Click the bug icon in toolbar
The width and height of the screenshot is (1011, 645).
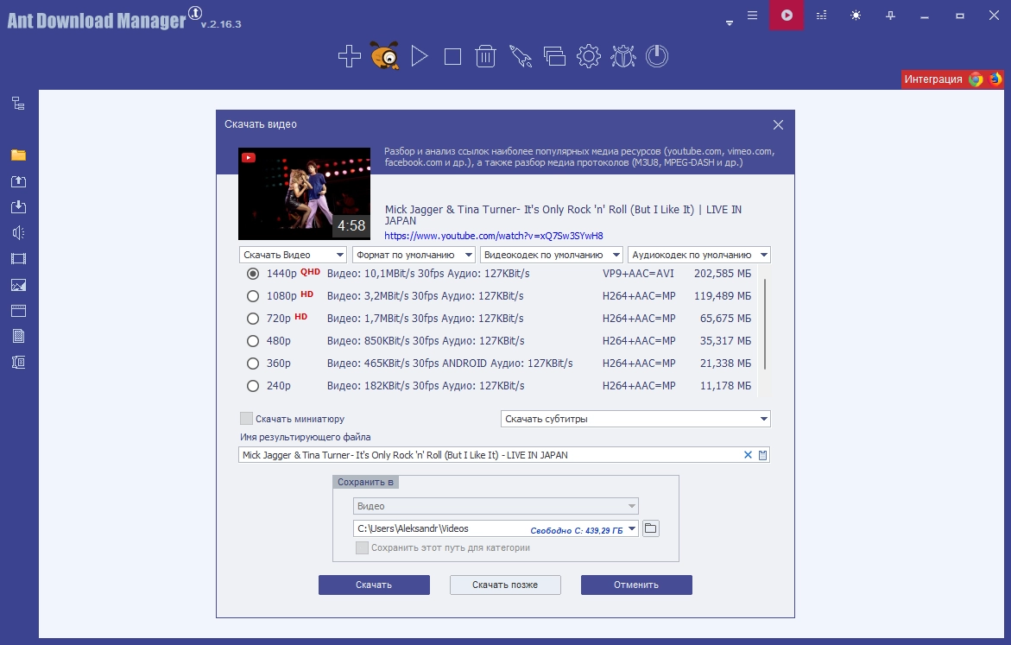click(622, 56)
